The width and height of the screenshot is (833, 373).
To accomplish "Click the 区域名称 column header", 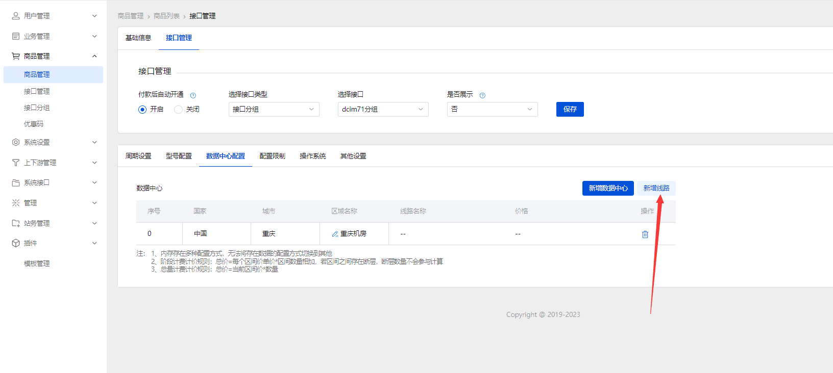I will pos(345,211).
